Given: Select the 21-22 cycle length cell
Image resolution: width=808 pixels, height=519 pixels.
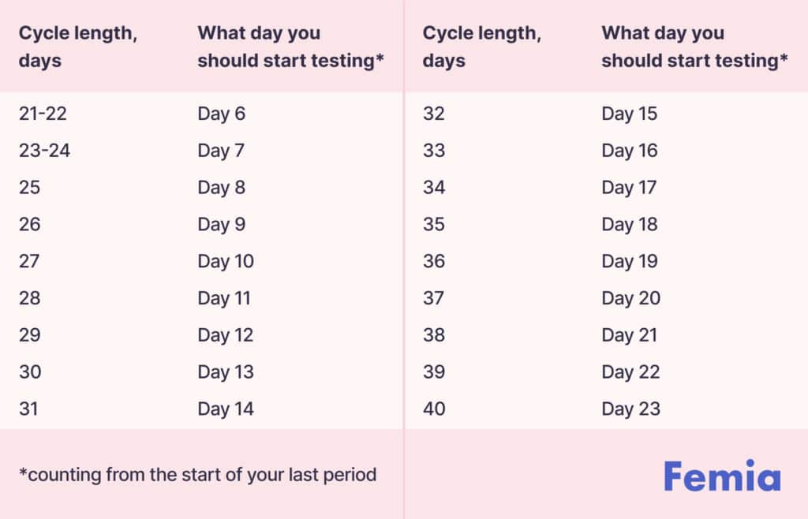Looking at the screenshot, I should pos(43,114).
